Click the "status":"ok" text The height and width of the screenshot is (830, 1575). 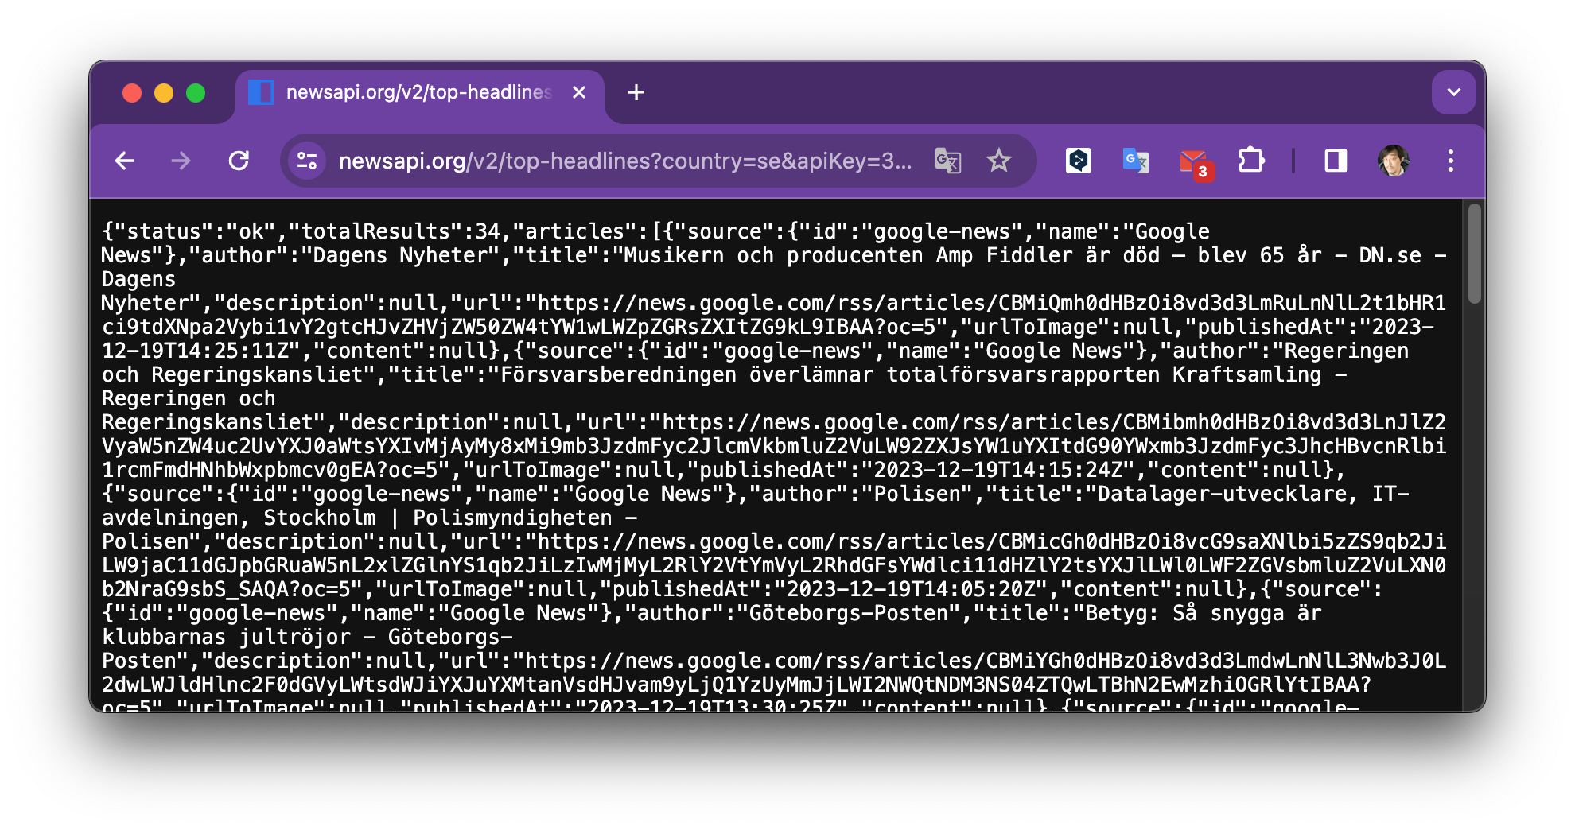tap(195, 231)
